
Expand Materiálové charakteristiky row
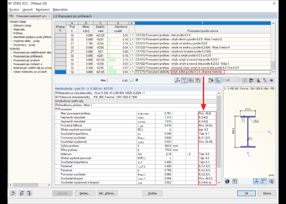tap(56, 93)
